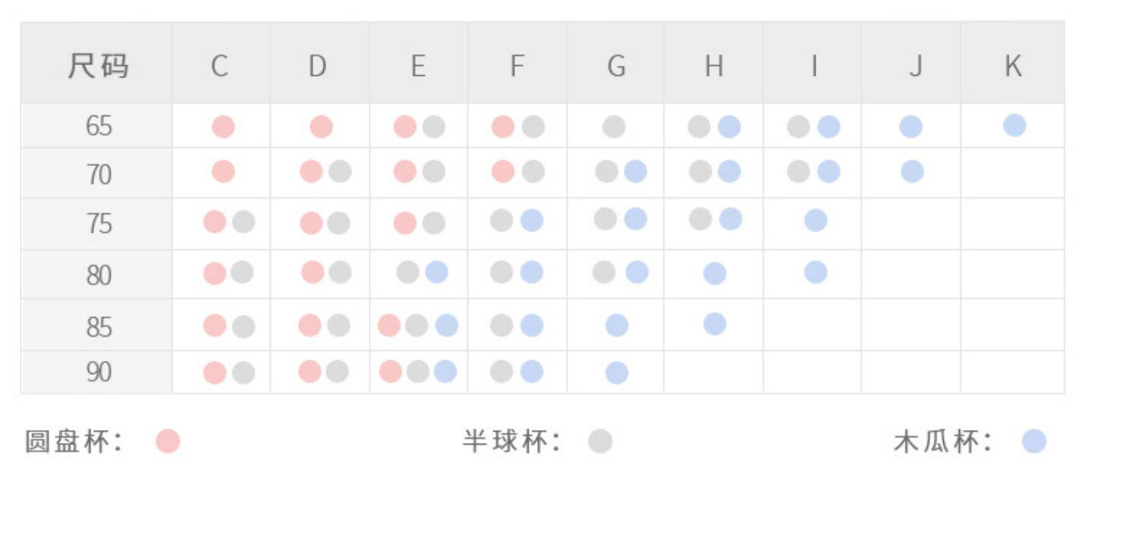Click the gray dot in row 75, column C
Viewport: 1138px width, 534px height.
point(244,222)
